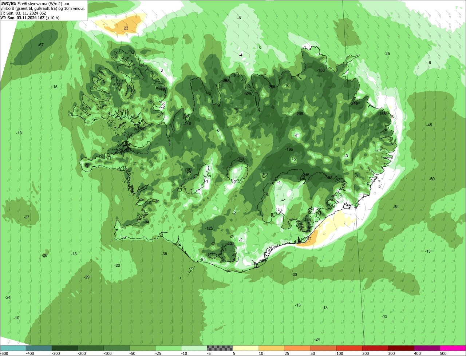Click the red-orange 100 to 200 legend swatch

pos(349,348)
